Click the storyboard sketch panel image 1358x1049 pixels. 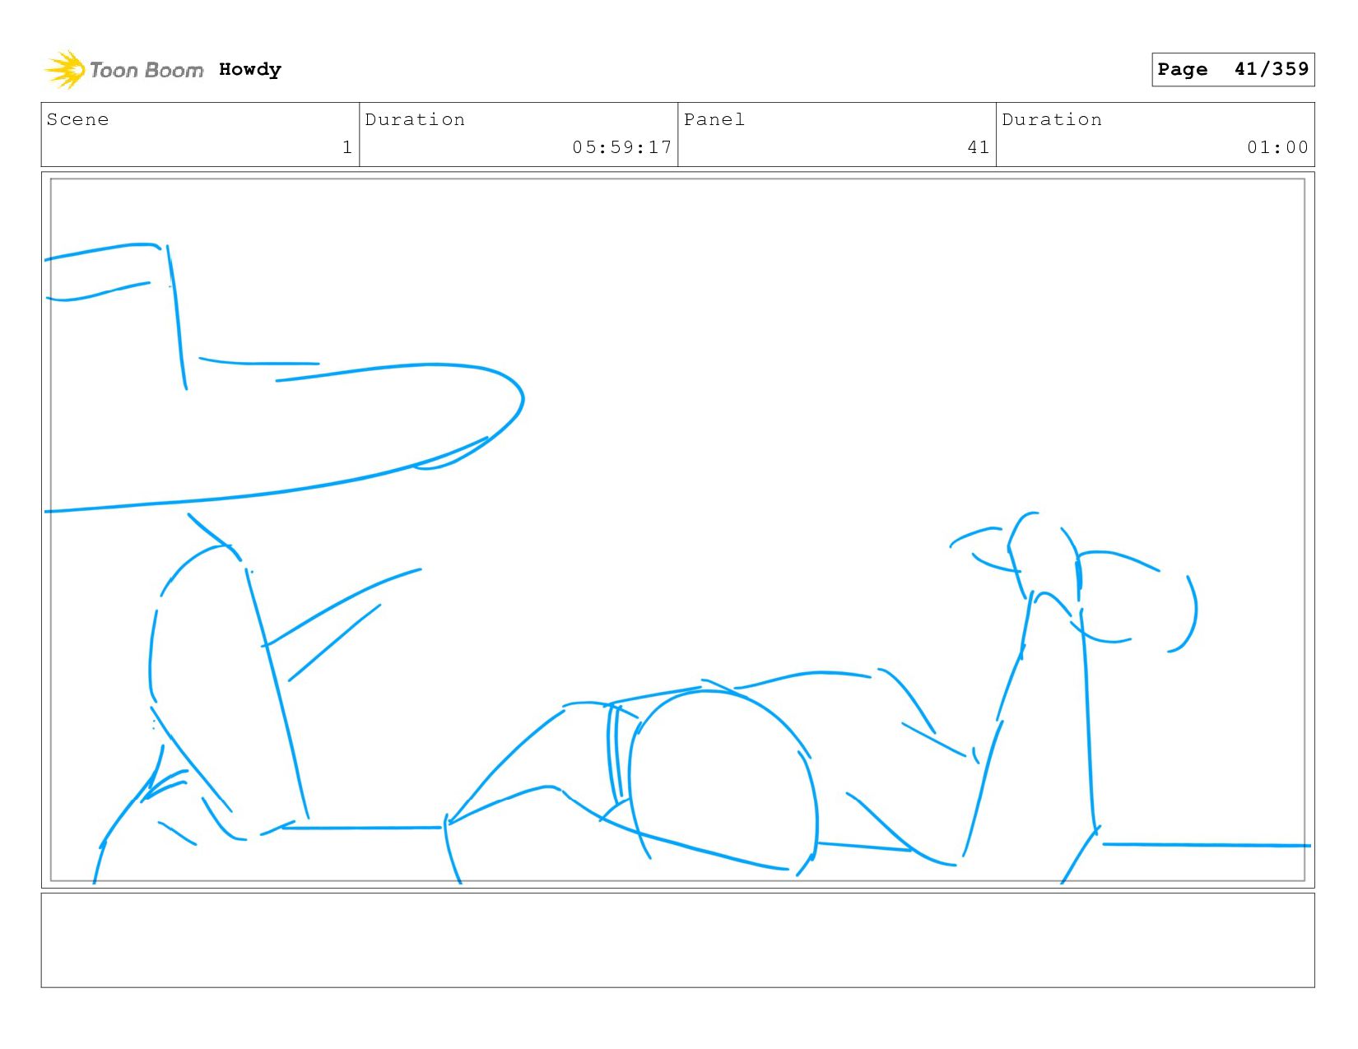coord(677,530)
